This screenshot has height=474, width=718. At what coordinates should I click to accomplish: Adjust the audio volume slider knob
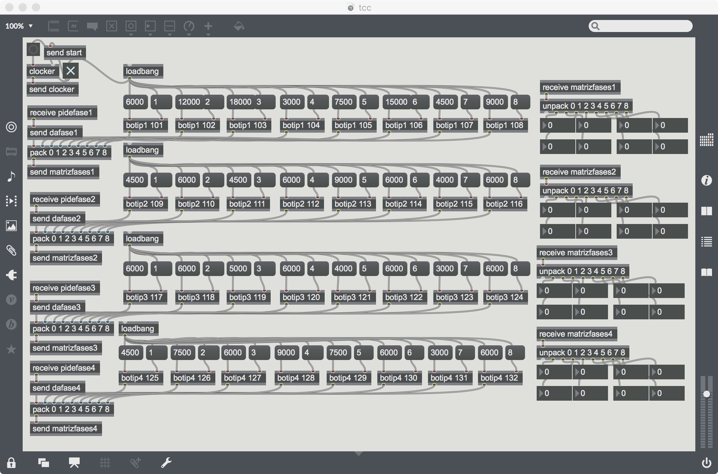(706, 394)
